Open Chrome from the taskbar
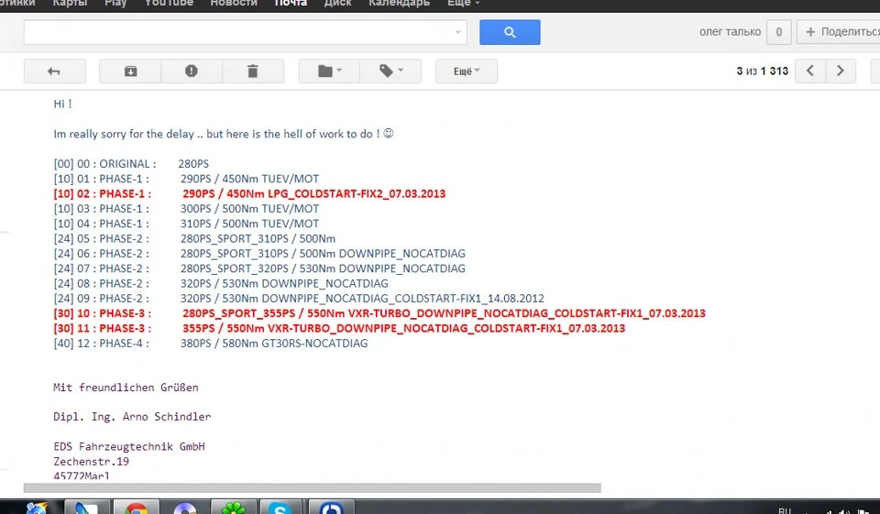 [137, 508]
